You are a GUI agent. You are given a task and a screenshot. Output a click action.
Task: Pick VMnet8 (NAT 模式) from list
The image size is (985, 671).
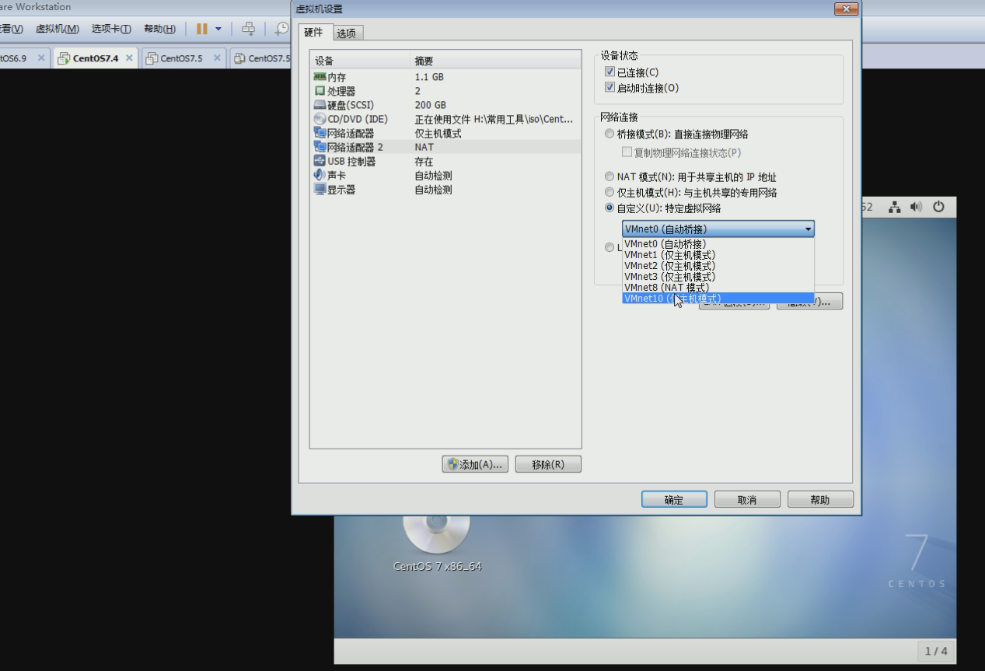click(718, 287)
